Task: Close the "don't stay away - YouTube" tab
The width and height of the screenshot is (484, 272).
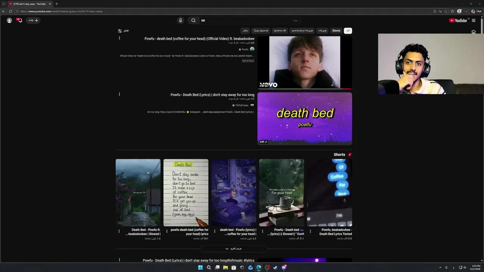Action: 50,4
